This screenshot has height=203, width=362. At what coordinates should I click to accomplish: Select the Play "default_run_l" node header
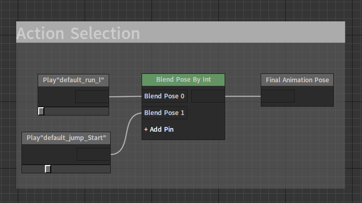click(x=74, y=80)
